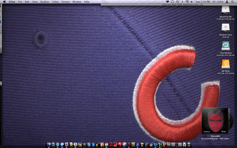Open iCal from the Dock
The image size is (237, 148).
coord(107,144)
